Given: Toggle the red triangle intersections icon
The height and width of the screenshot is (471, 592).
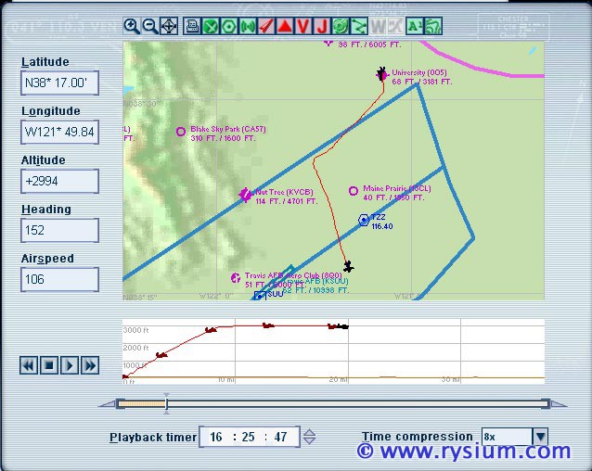Looking at the screenshot, I should (x=285, y=26).
